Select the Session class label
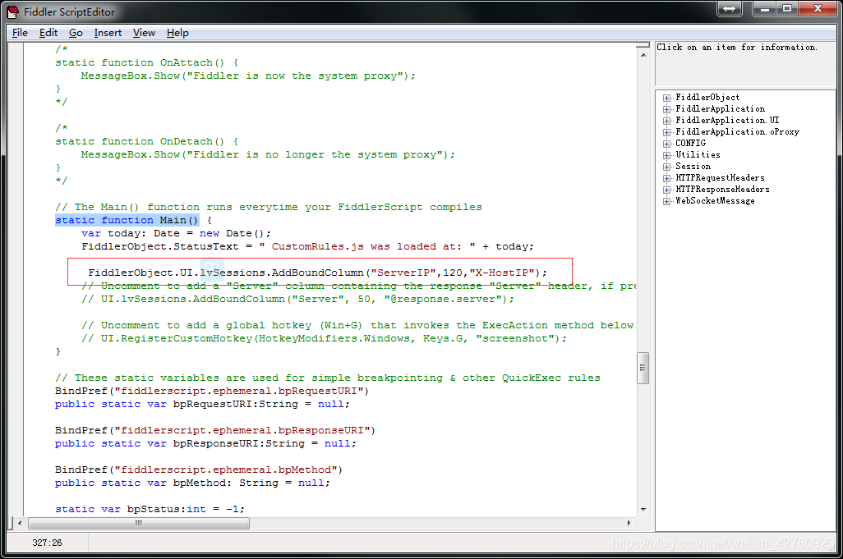Screen dimensions: 843x559 tap(693, 167)
